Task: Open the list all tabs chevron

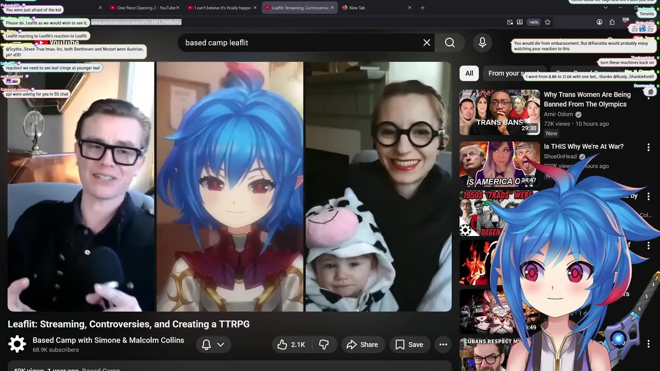Action: [605, 8]
